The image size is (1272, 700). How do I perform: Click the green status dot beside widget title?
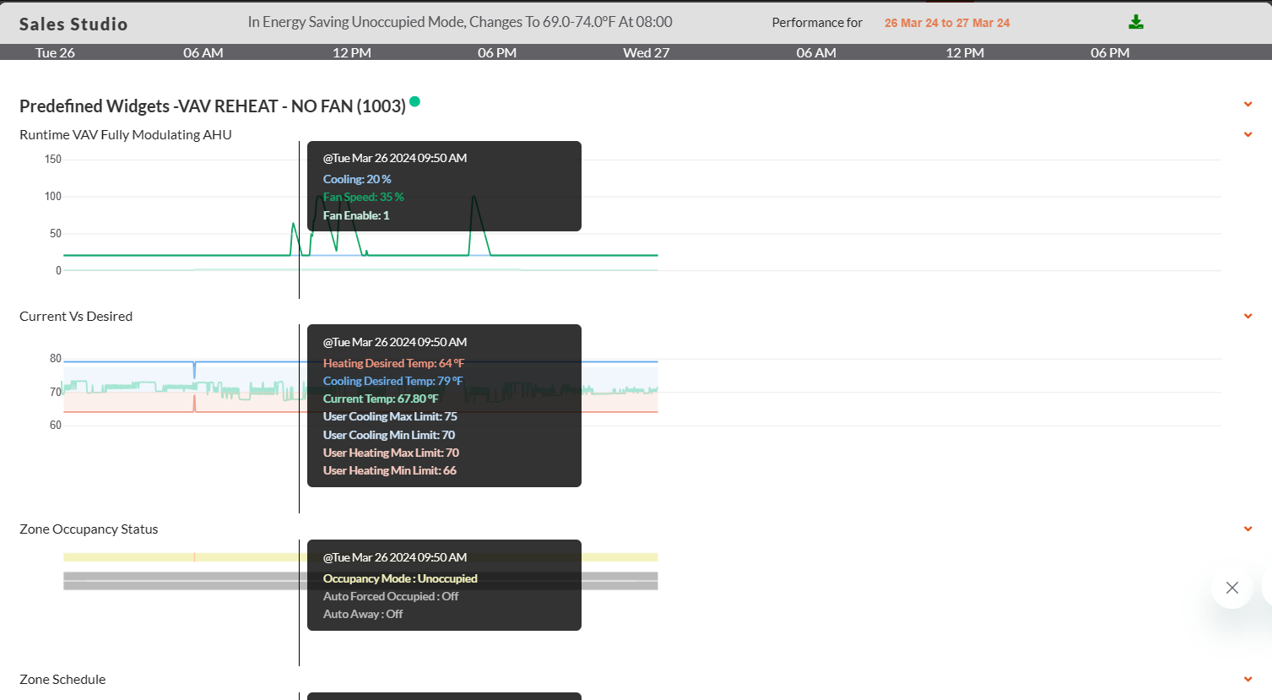(414, 102)
